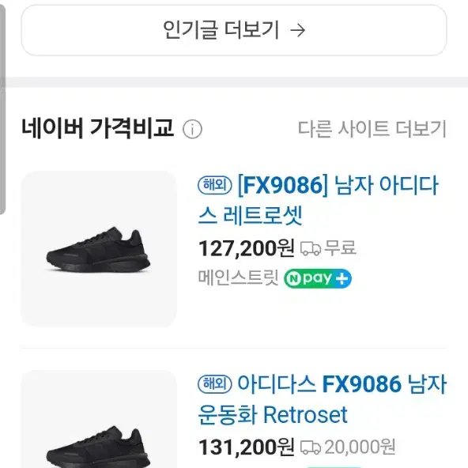468x468 pixels.
Task: Open the 다른 사이트 더보기 link
Action: coord(372,129)
